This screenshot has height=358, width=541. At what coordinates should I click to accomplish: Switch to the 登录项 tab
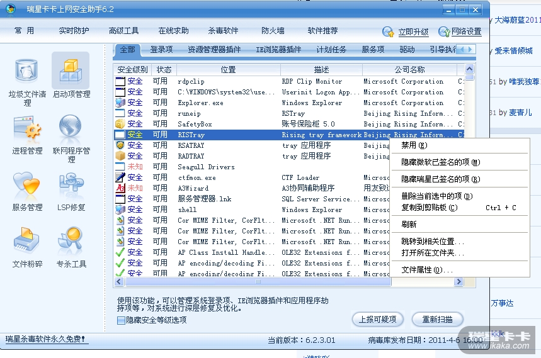[161, 50]
